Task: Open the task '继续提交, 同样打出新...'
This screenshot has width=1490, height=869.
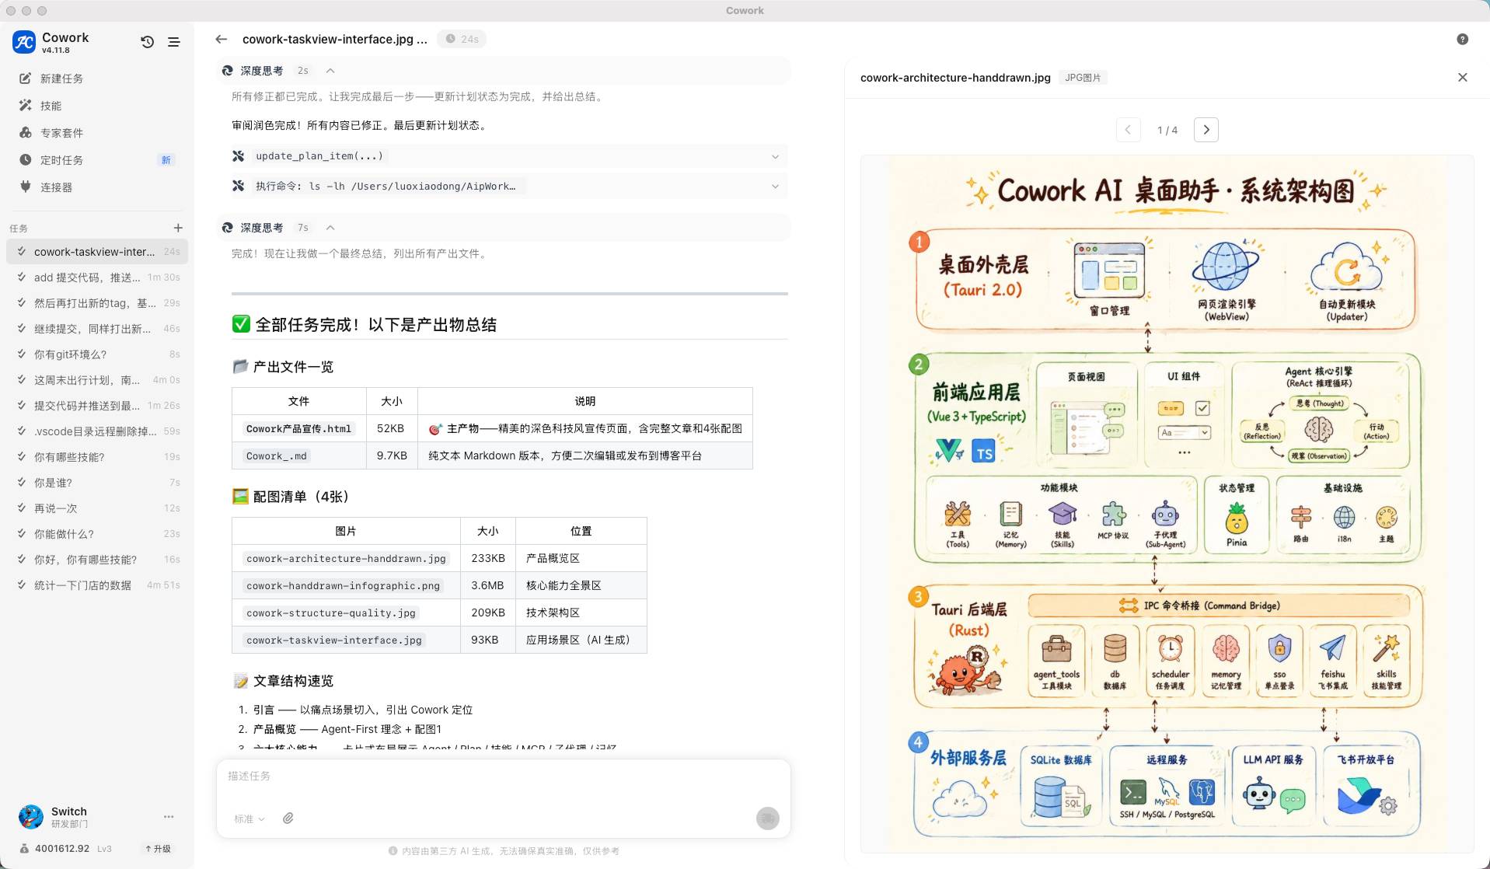Action: pyautogui.click(x=97, y=329)
